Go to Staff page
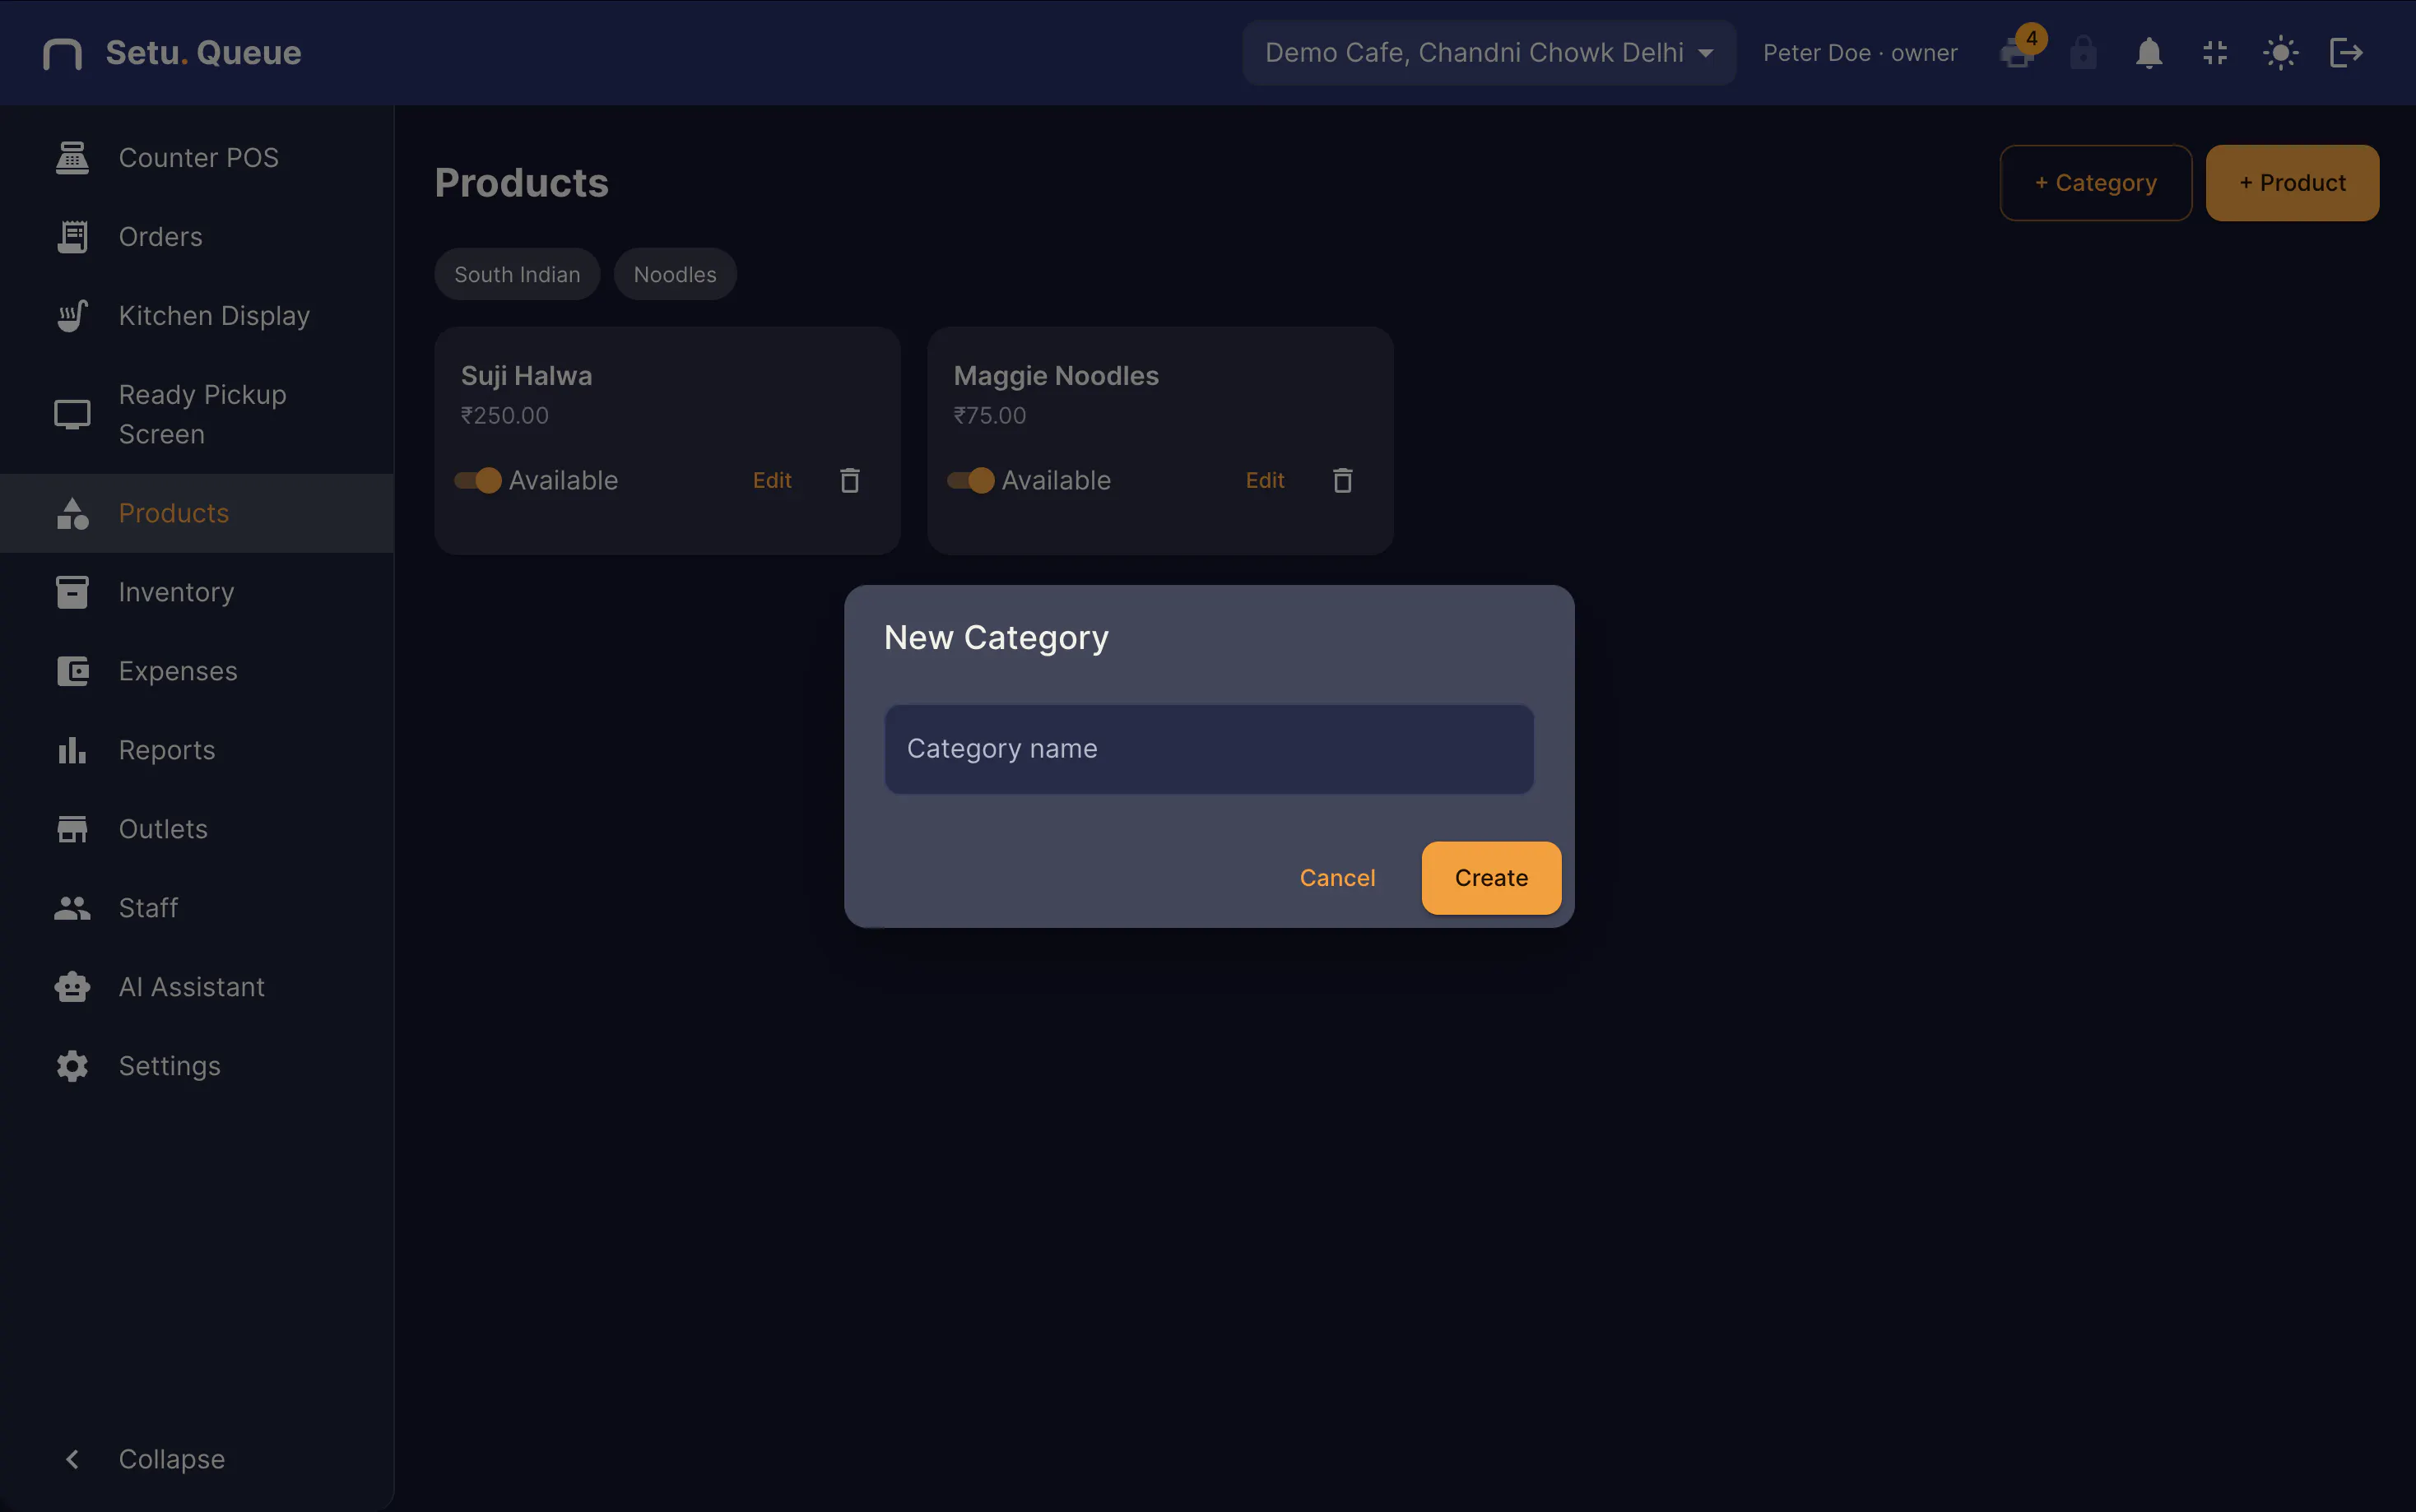Viewport: 2416px width, 1512px height. pyautogui.click(x=197, y=908)
